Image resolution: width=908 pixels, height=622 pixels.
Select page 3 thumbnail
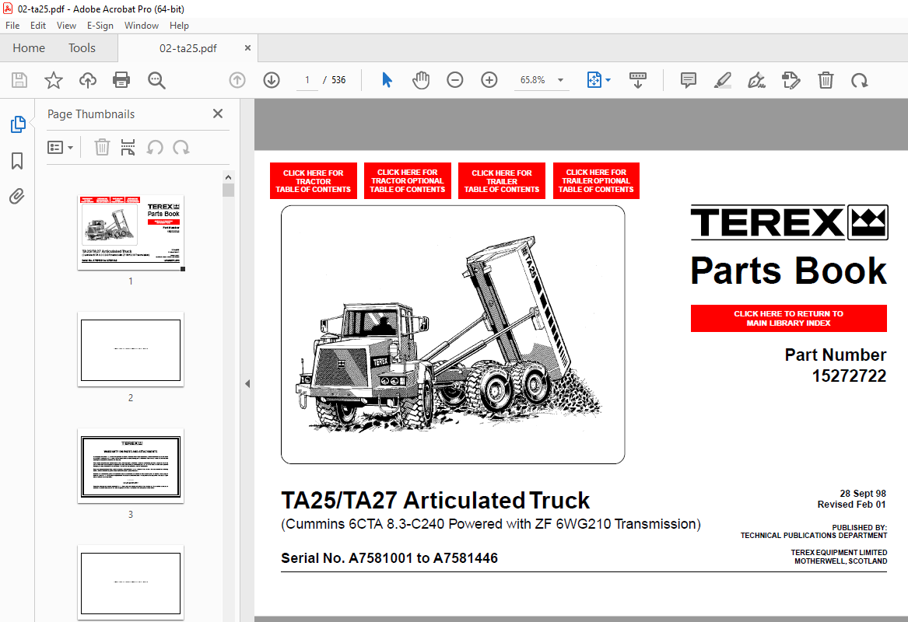pyautogui.click(x=131, y=466)
